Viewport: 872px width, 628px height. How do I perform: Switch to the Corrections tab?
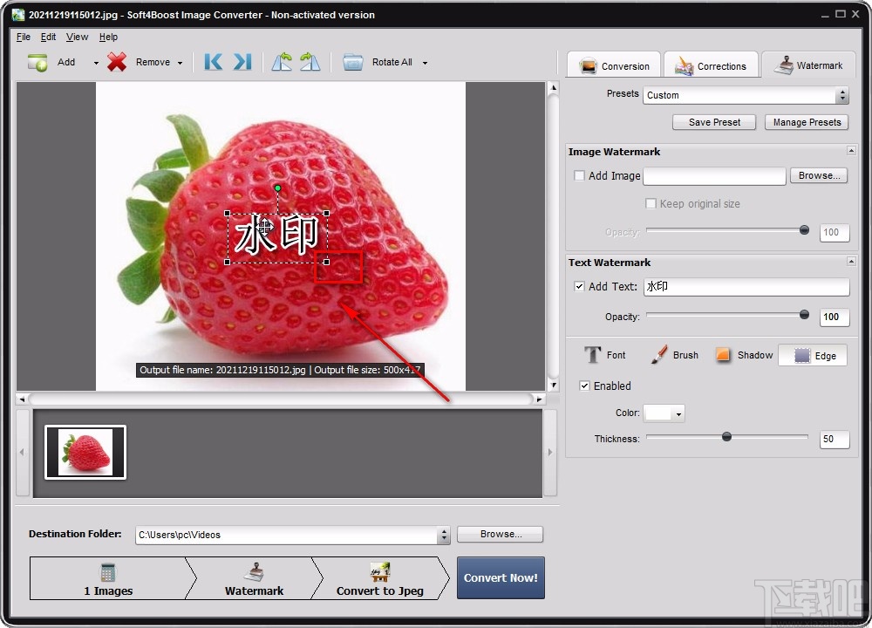click(712, 65)
